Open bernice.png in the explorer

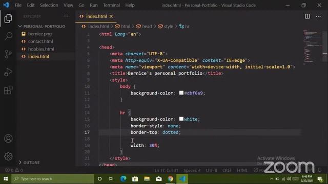pyautogui.click(x=40, y=34)
